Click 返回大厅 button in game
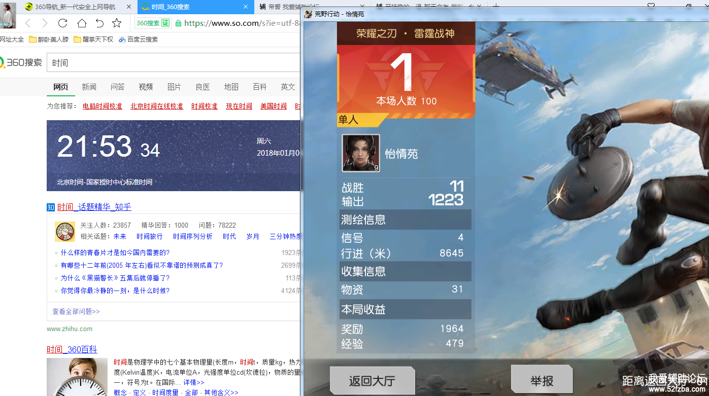 click(x=372, y=381)
